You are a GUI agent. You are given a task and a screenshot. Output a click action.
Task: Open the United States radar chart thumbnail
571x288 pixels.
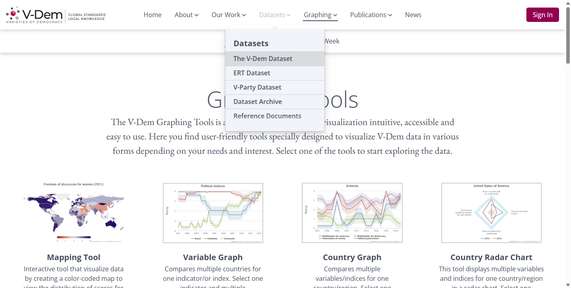click(x=491, y=213)
